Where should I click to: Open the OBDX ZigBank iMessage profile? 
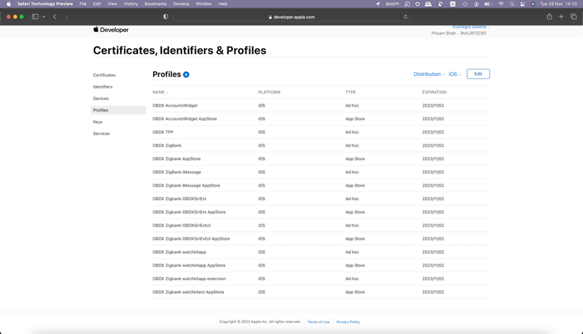[x=177, y=172]
